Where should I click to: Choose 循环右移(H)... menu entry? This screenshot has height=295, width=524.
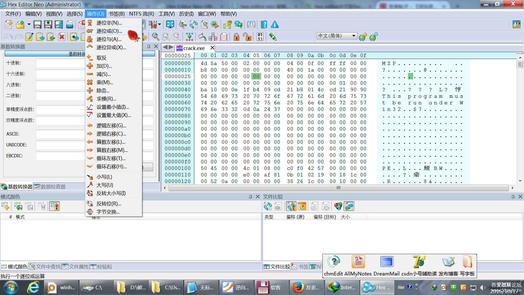click(113, 166)
